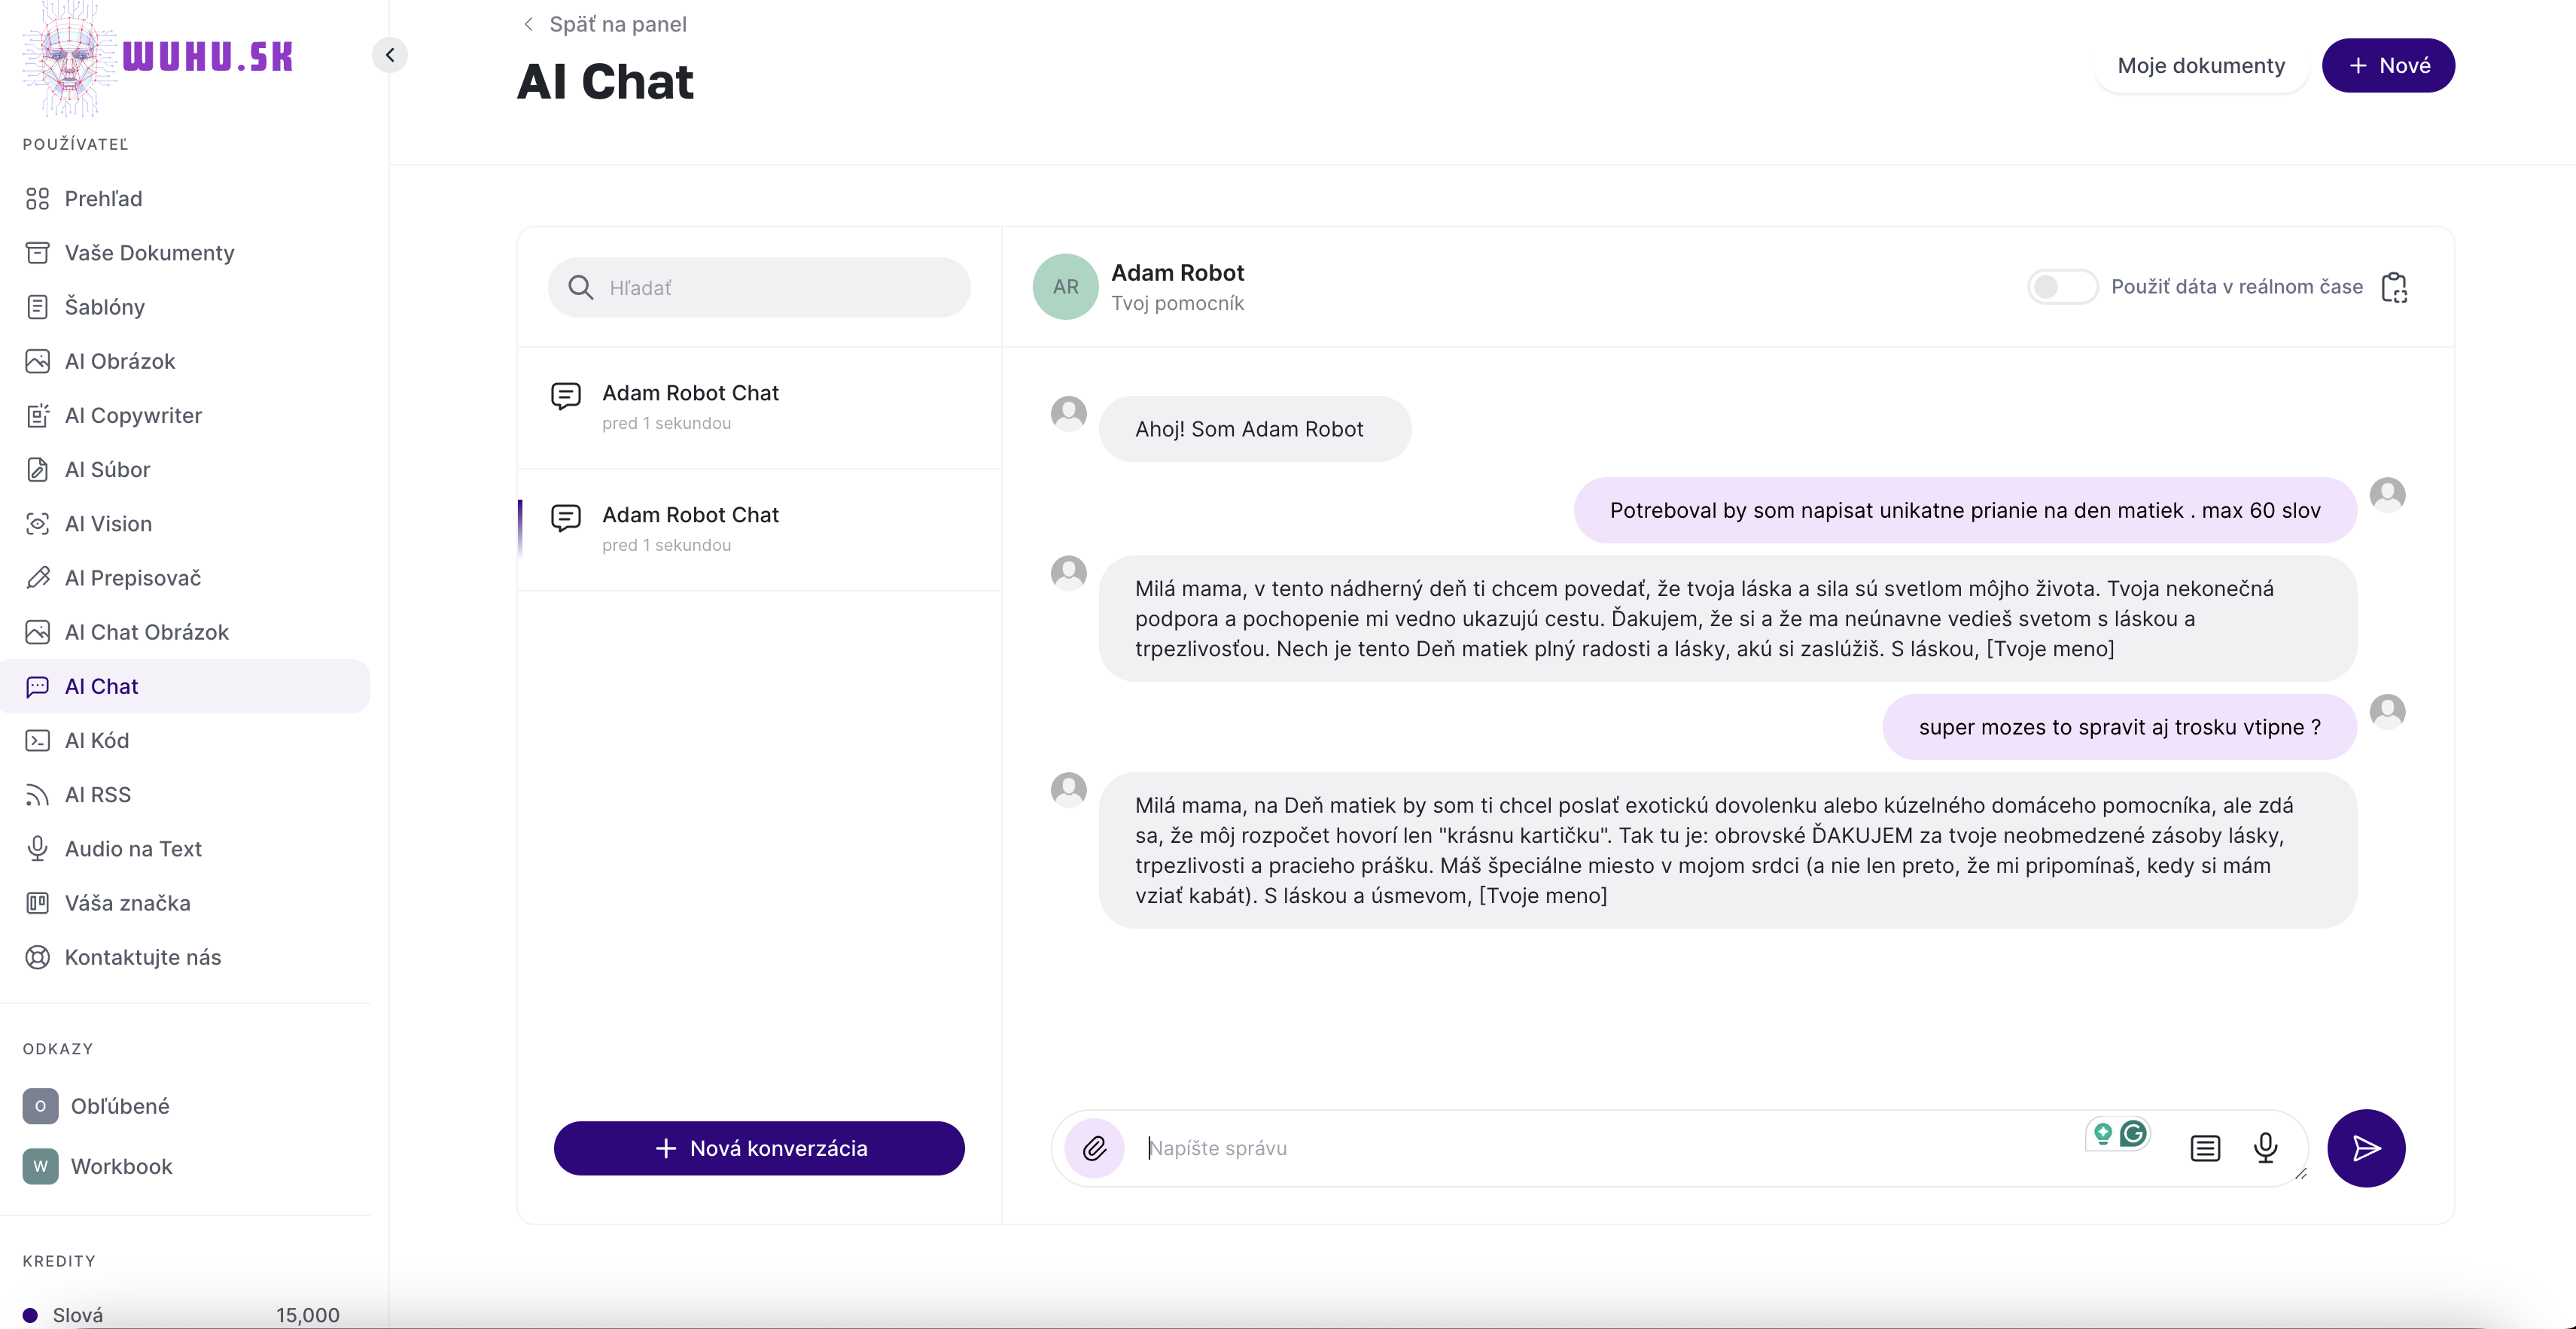Image resolution: width=2576 pixels, height=1329 pixels.
Task: Click the microphone voice input icon
Action: coord(2266,1148)
